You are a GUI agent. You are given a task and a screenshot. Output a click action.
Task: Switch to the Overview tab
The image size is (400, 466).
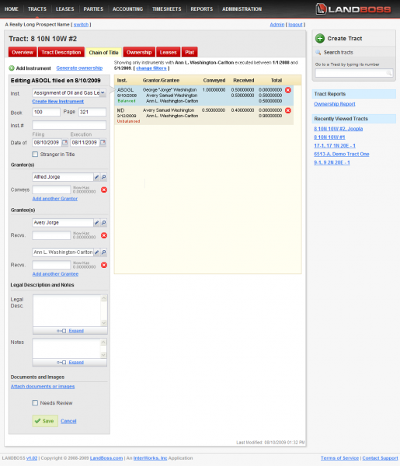23,52
